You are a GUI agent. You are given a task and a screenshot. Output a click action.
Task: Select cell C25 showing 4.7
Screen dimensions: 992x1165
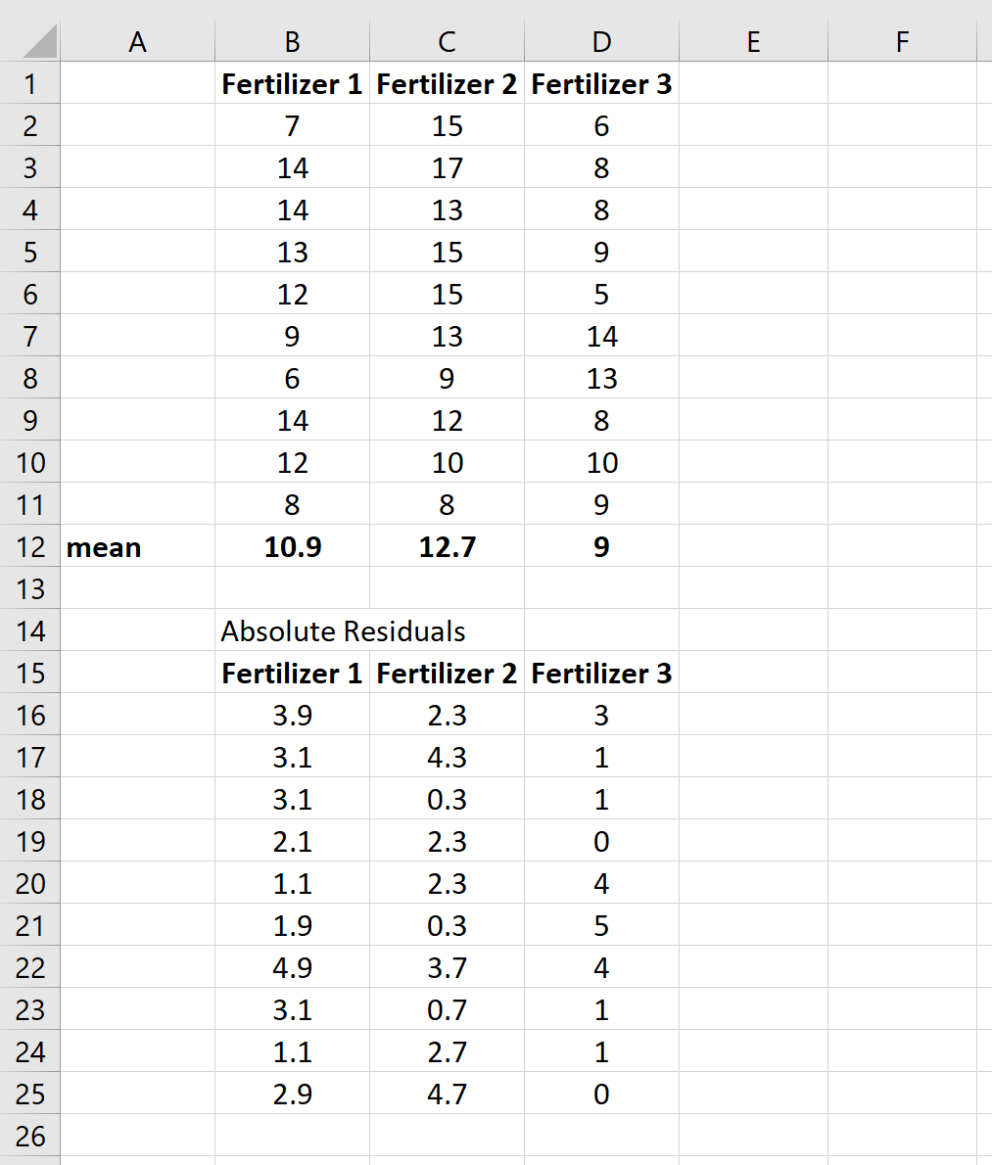coord(448,1094)
